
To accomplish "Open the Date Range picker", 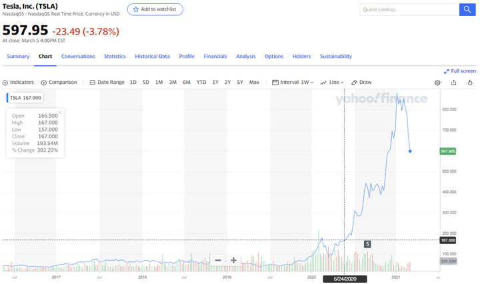I will click(107, 82).
